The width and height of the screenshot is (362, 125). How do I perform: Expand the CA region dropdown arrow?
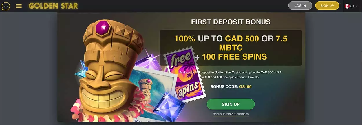click(x=357, y=6)
